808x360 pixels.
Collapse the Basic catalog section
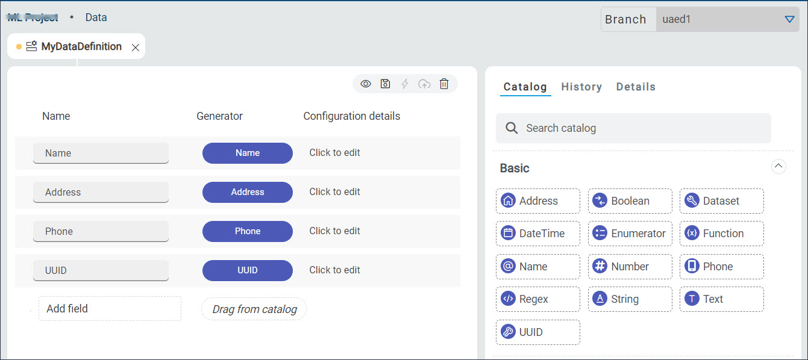coord(778,166)
